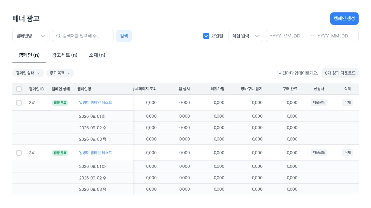371x208 pixels.
Task: Open the 직접 입력 period dropdown
Action: [246, 36]
